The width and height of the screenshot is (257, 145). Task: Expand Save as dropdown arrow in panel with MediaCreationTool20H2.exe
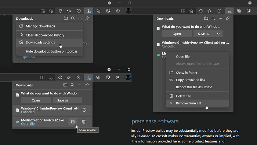(x=77, y=100)
